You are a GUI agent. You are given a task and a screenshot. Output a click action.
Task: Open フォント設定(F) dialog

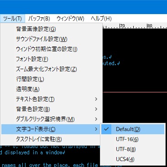point(52,59)
